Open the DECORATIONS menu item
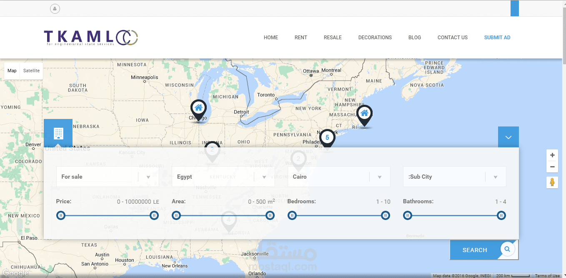566x278 pixels. [375, 38]
